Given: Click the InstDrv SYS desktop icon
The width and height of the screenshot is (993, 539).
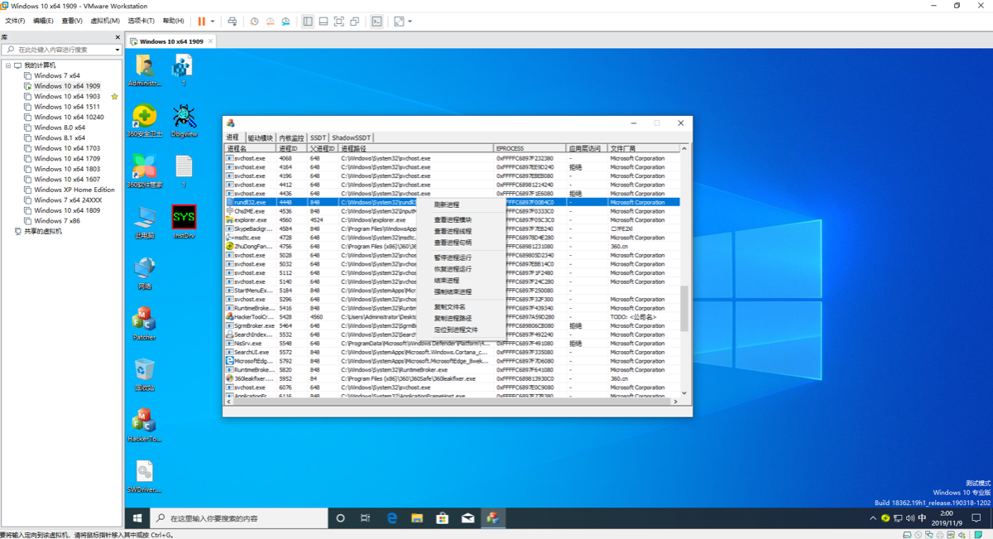Looking at the screenshot, I should pos(184,222).
